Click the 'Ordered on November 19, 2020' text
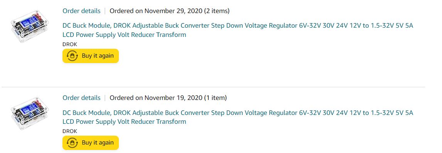This screenshot has height=153, width=442. pyautogui.click(x=156, y=98)
